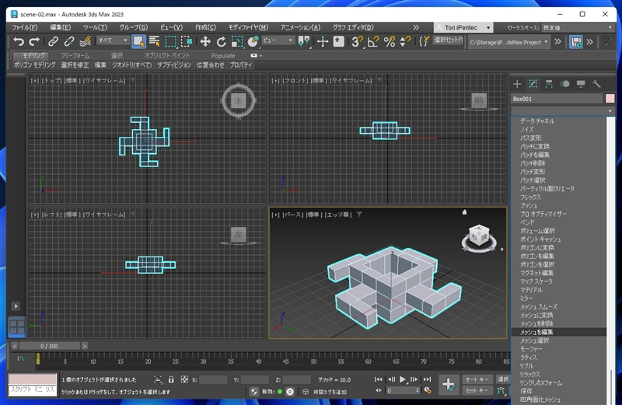The image size is (622, 405).
Task: Click the Maximize Viewport layout icon
Action: pos(16,326)
